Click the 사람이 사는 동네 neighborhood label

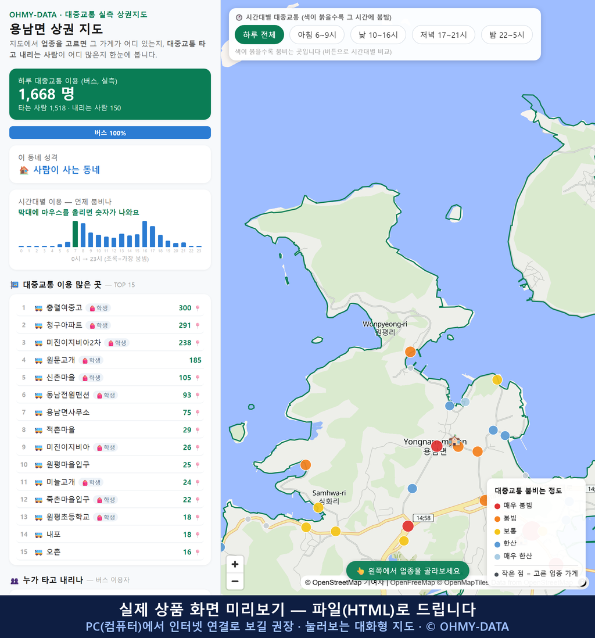pyautogui.click(x=66, y=170)
